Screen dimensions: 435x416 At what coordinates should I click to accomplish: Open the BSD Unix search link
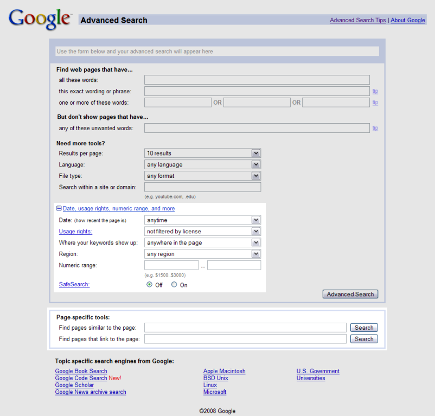[x=215, y=378]
